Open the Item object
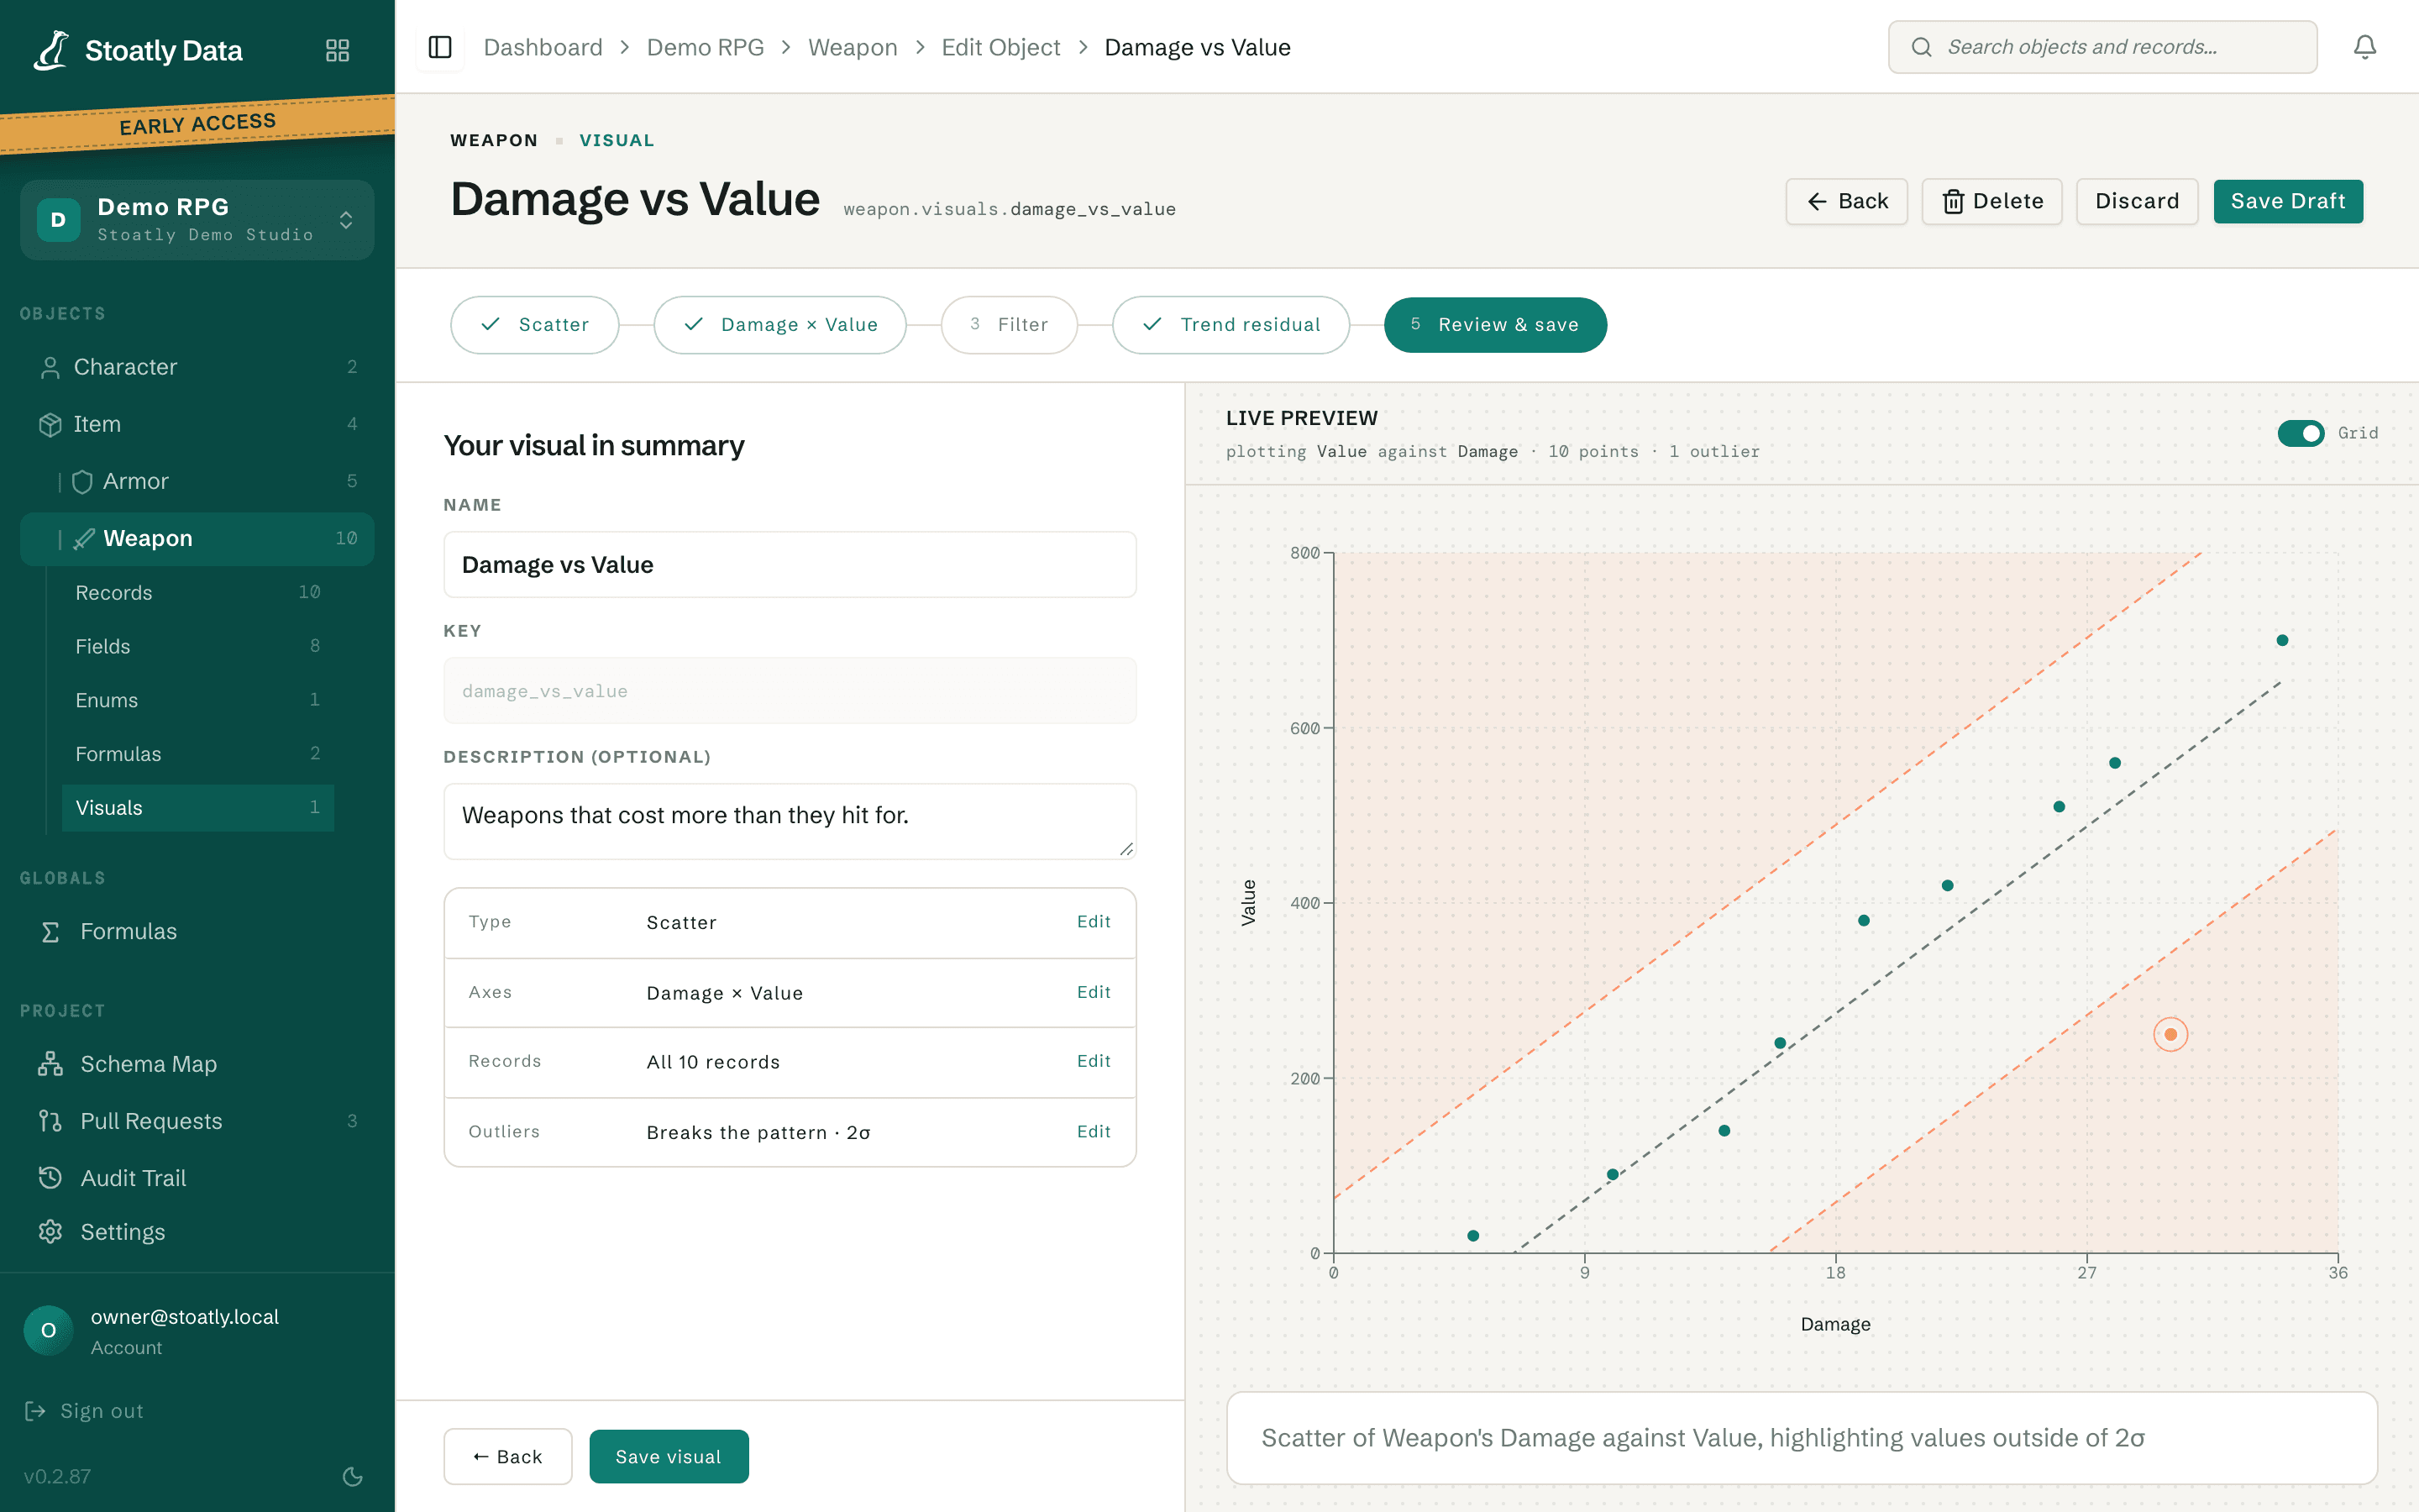2419x1512 pixels. click(197, 424)
